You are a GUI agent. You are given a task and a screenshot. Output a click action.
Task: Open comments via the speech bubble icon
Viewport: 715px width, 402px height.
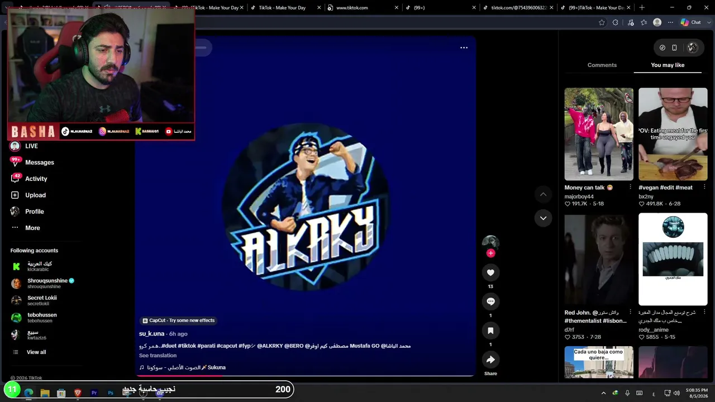click(490, 301)
